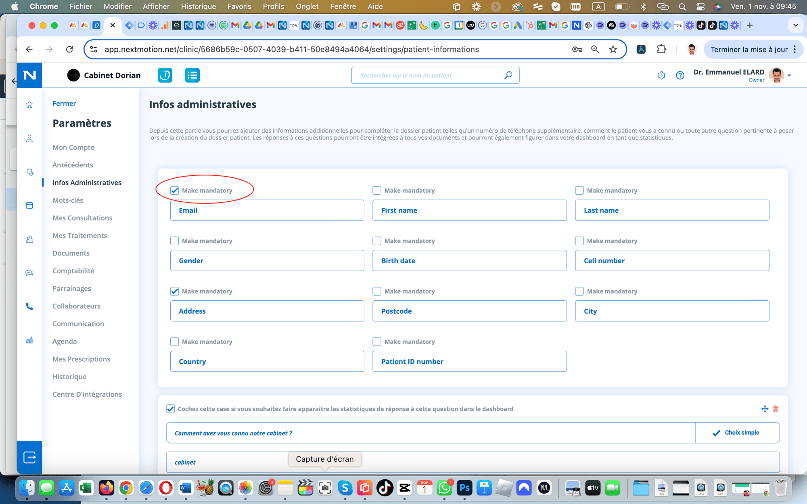This screenshot has height=504, width=807.
Task: Check Make mandatory for City
Action: click(579, 291)
